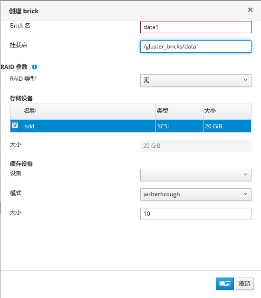Click the cache size field showing 10

click(195, 214)
